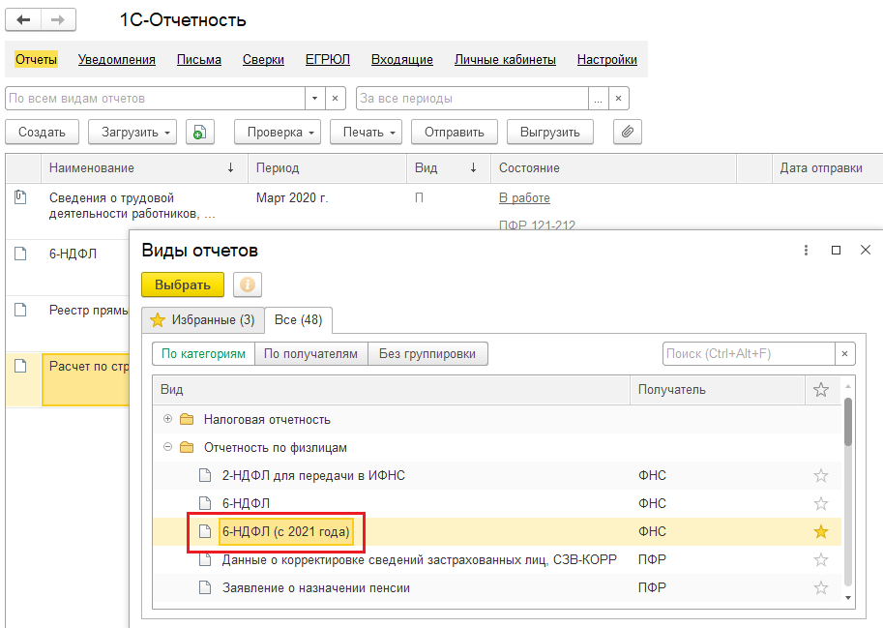
Task: Click the star column header icon
Action: click(x=820, y=389)
